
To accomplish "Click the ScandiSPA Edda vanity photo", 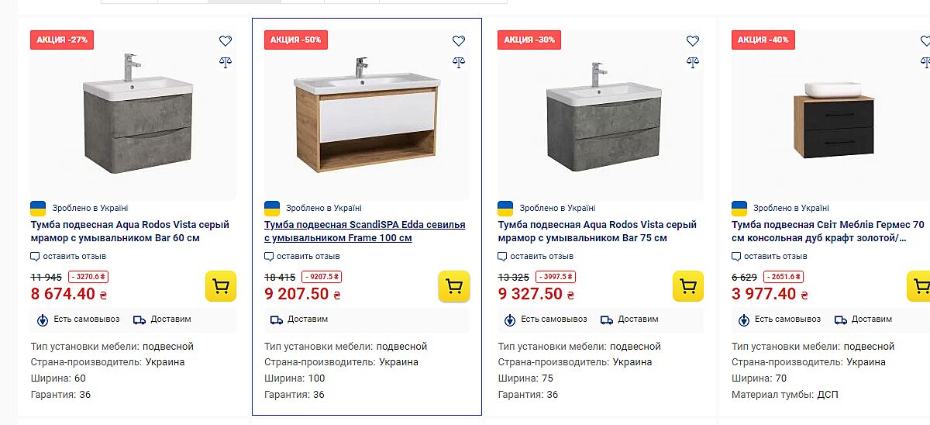I will (x=366, y=116).
